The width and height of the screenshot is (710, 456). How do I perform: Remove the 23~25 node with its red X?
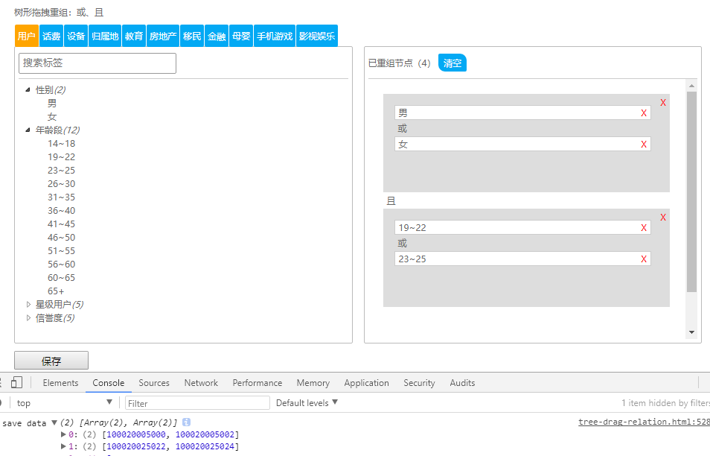click(644, 259)
